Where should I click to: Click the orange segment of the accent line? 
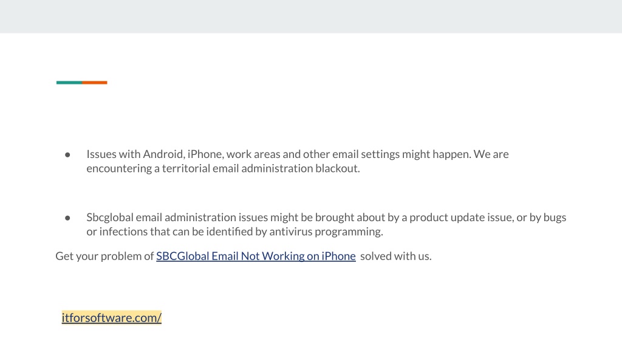tap(94, 83)
